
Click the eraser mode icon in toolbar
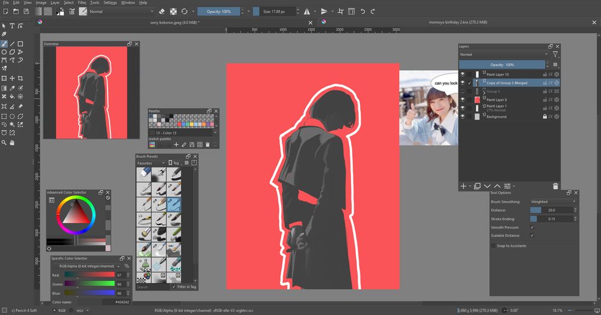(x=162, y=11)
